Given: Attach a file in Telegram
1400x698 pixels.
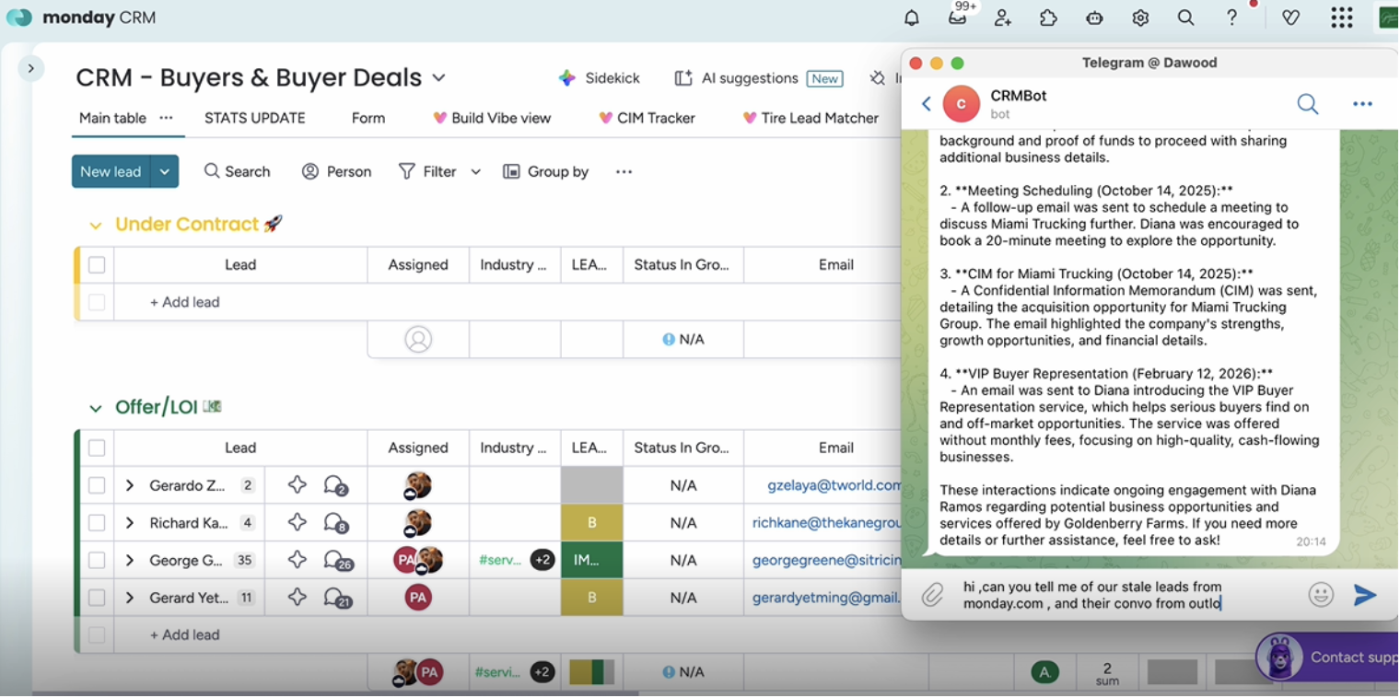Looking at the screenshot, I should [932, 595].
